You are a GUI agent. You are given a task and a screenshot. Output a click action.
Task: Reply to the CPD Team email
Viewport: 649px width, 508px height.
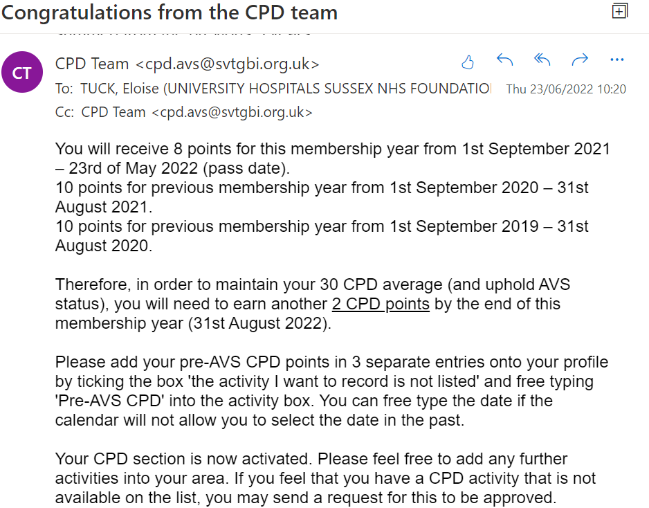pos(505,61)
